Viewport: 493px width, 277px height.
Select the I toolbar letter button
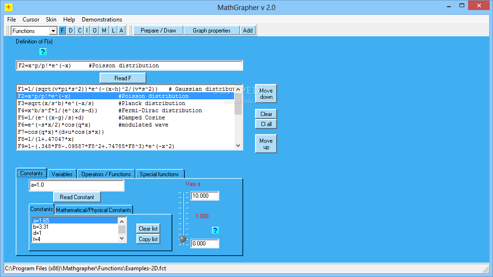87,31
